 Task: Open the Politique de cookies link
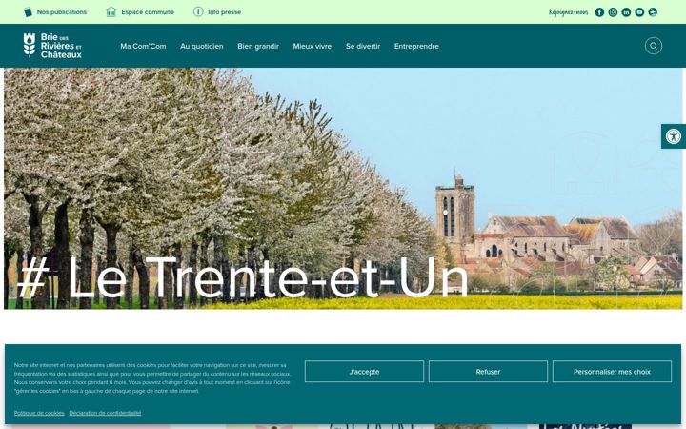pos(39,413)
